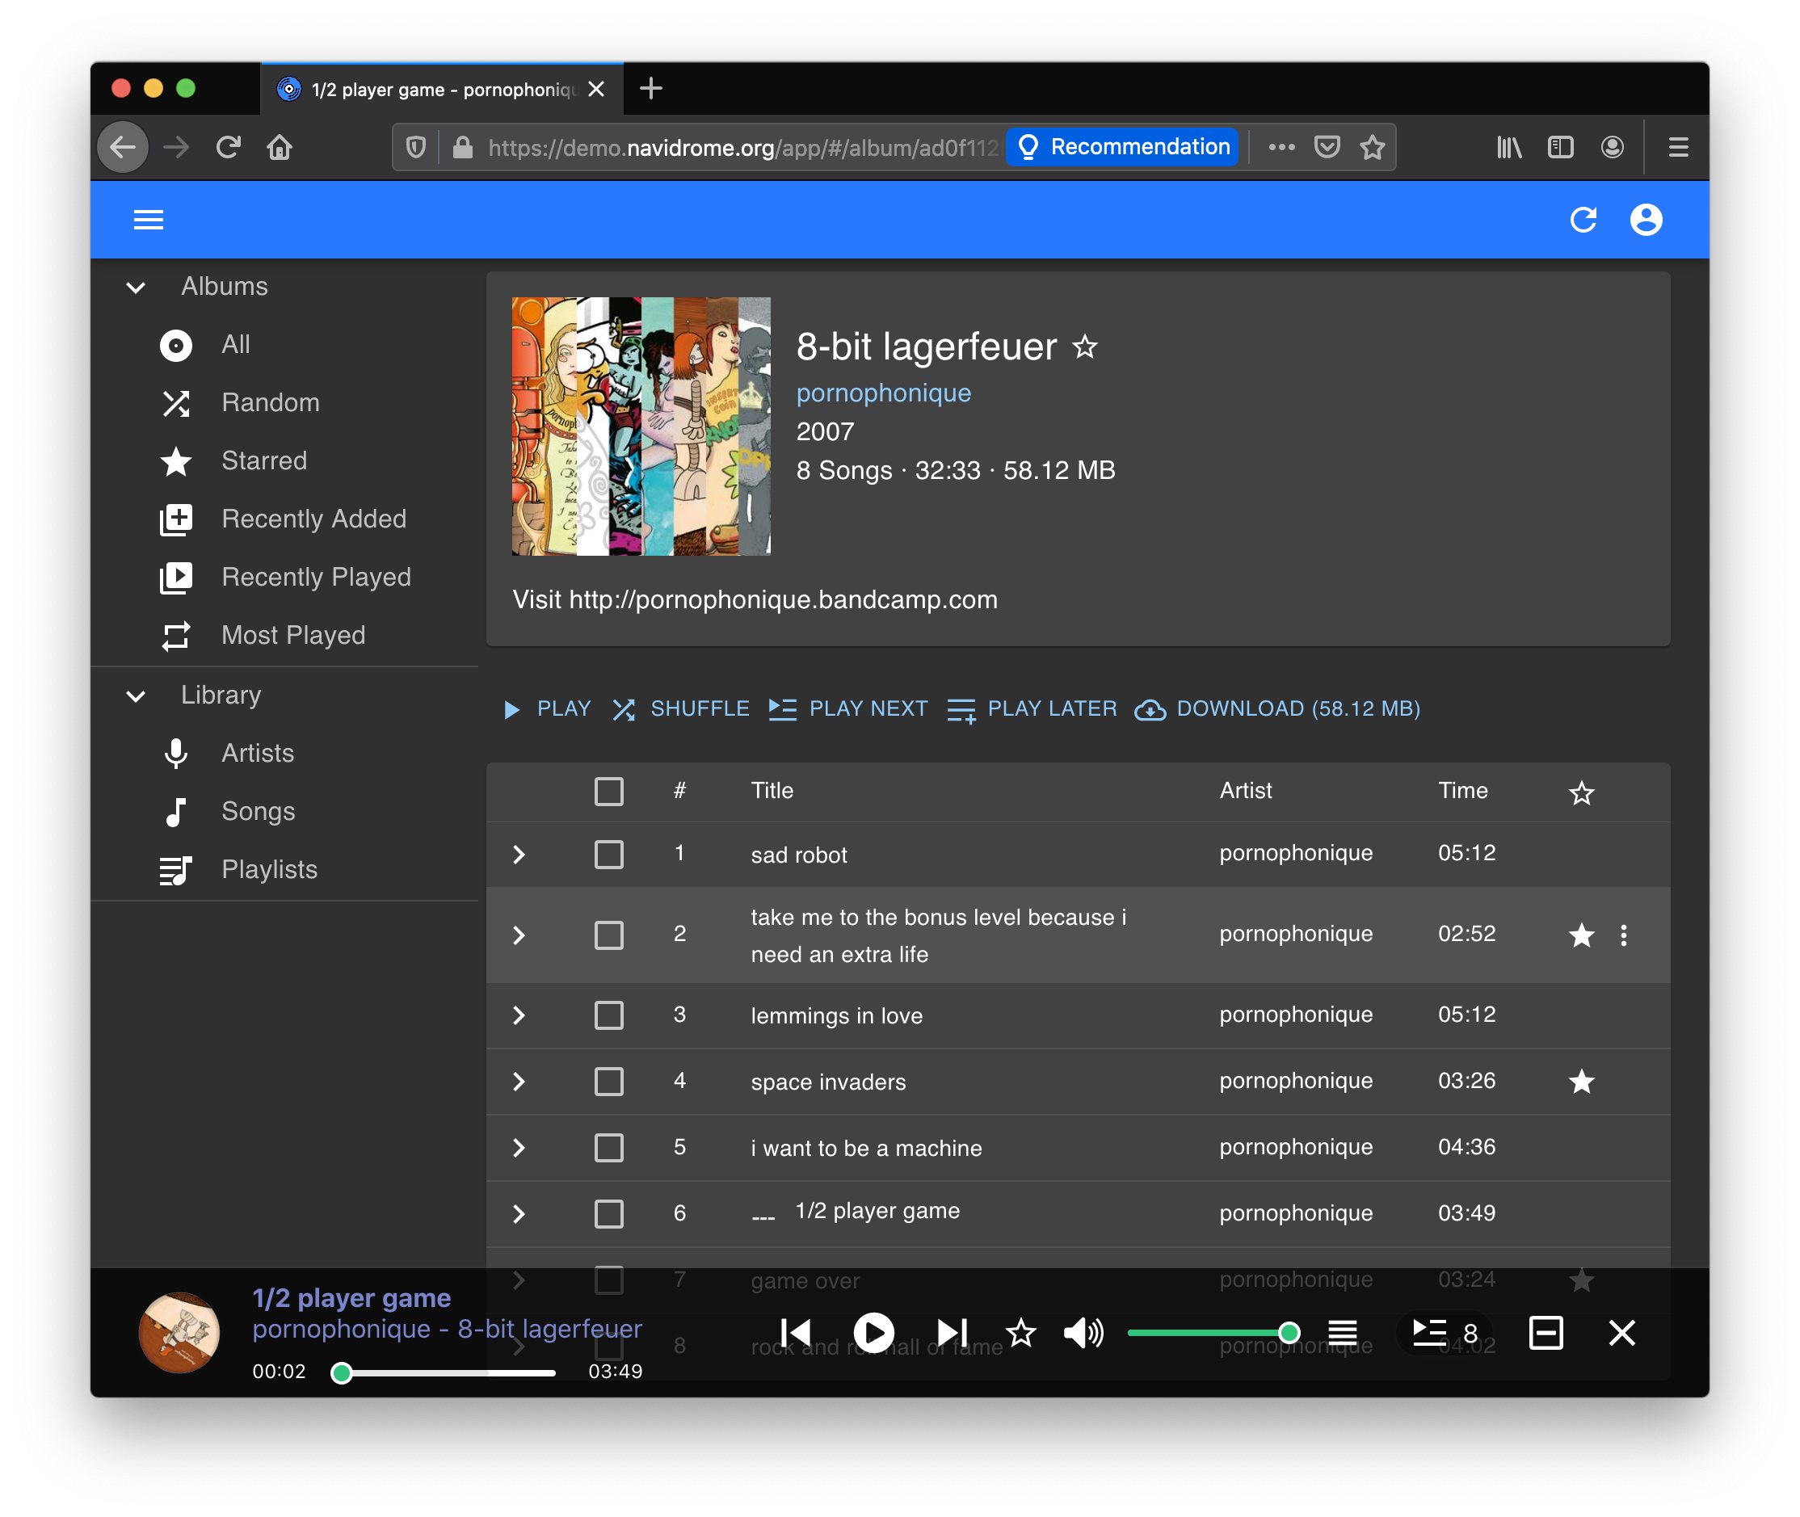This screenshot has width=1800, height=1517.
Task: Go to Artists in Library
Action: coord(284,754)
